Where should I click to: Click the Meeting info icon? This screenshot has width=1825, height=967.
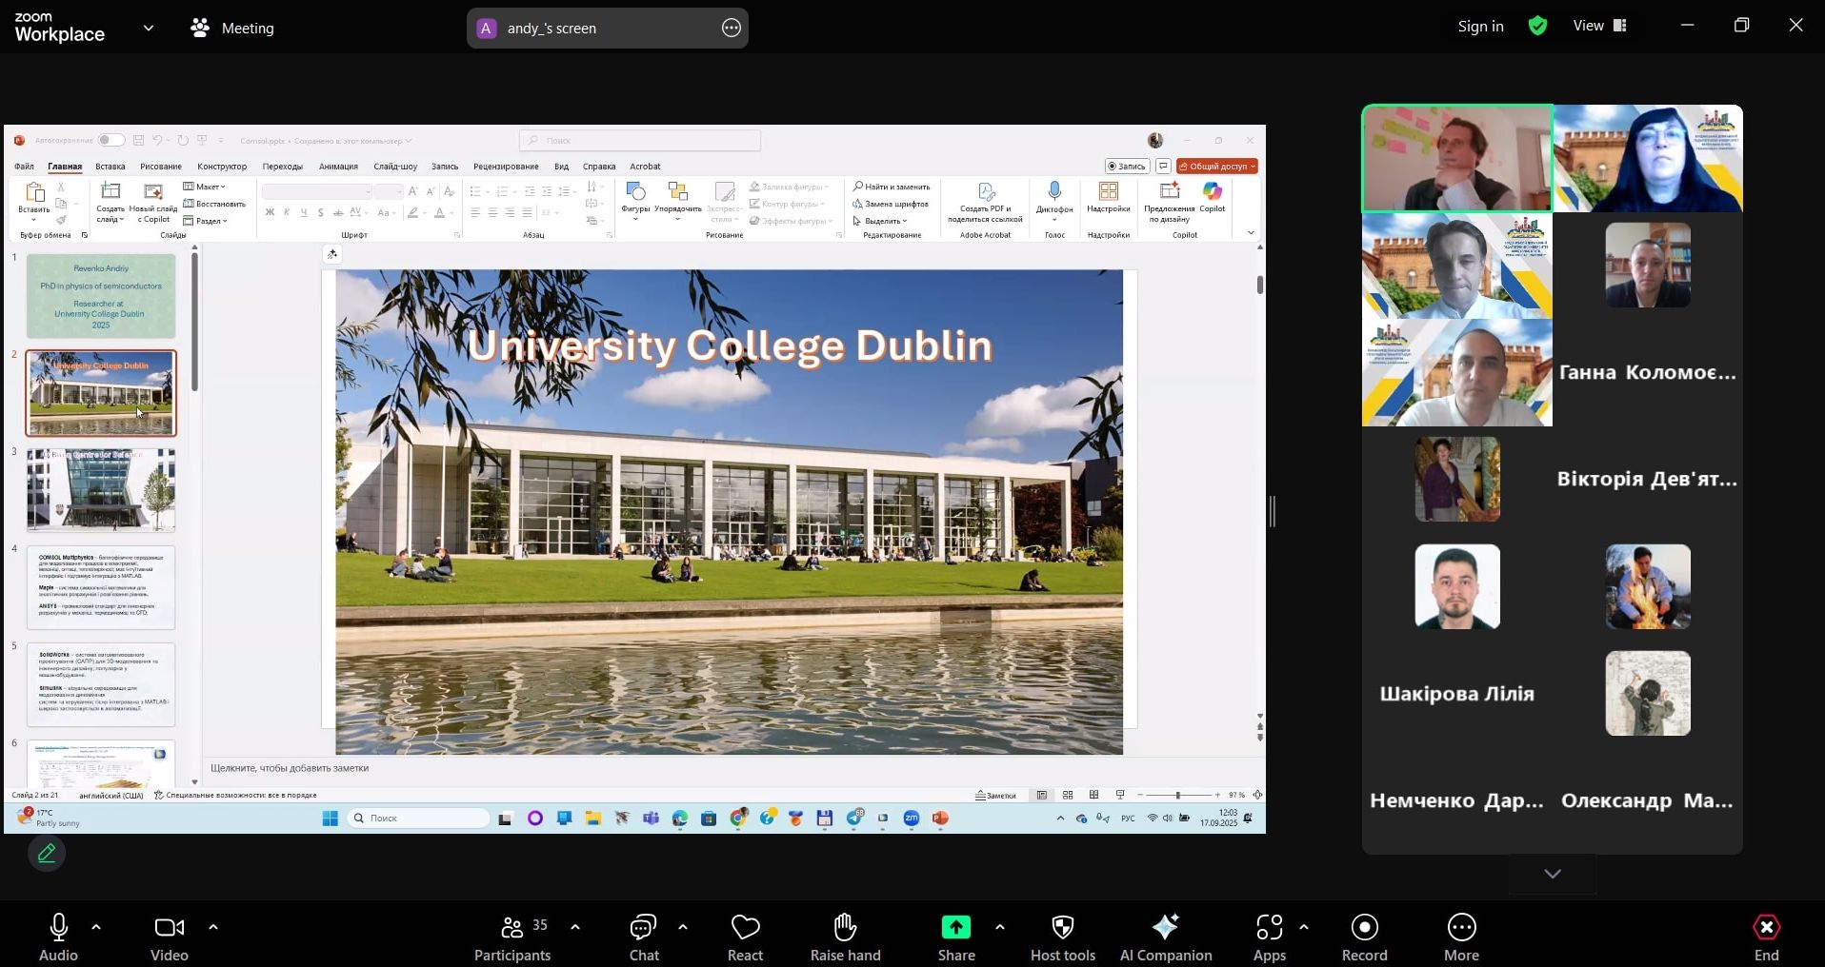coord(200,29)
